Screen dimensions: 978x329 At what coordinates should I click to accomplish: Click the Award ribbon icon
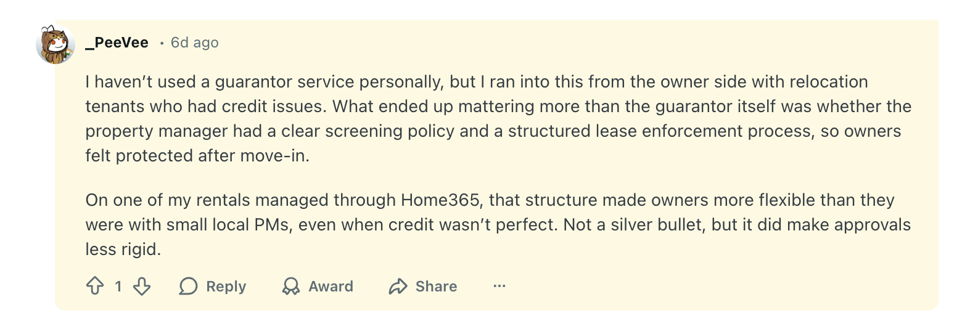click(290, 286)
